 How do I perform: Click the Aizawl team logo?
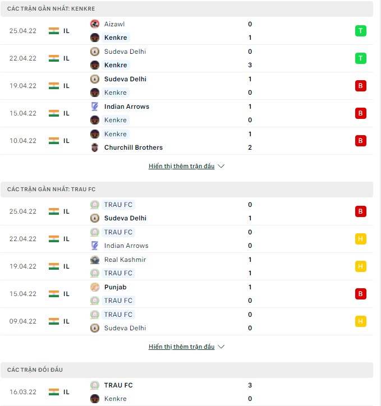(x=95, y=24)
